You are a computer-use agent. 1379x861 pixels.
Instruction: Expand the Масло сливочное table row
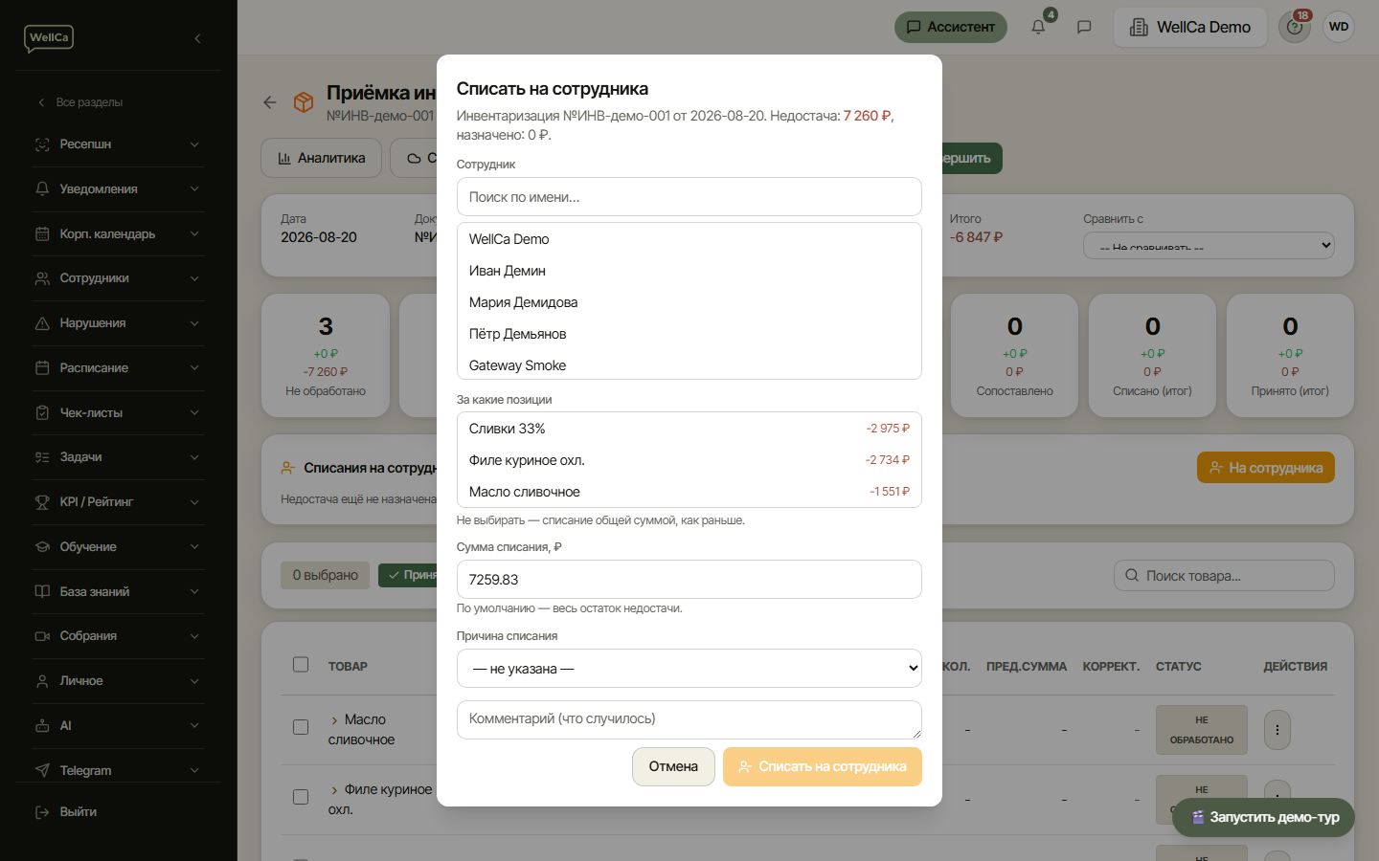coord(334,720)
